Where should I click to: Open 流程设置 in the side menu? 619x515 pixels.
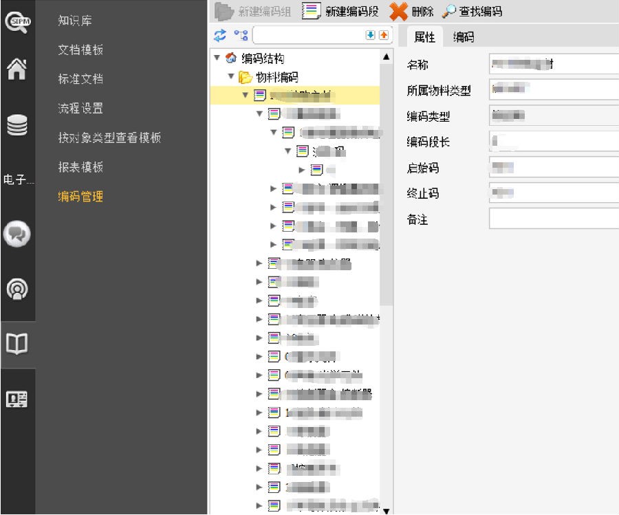coord(80,108)
